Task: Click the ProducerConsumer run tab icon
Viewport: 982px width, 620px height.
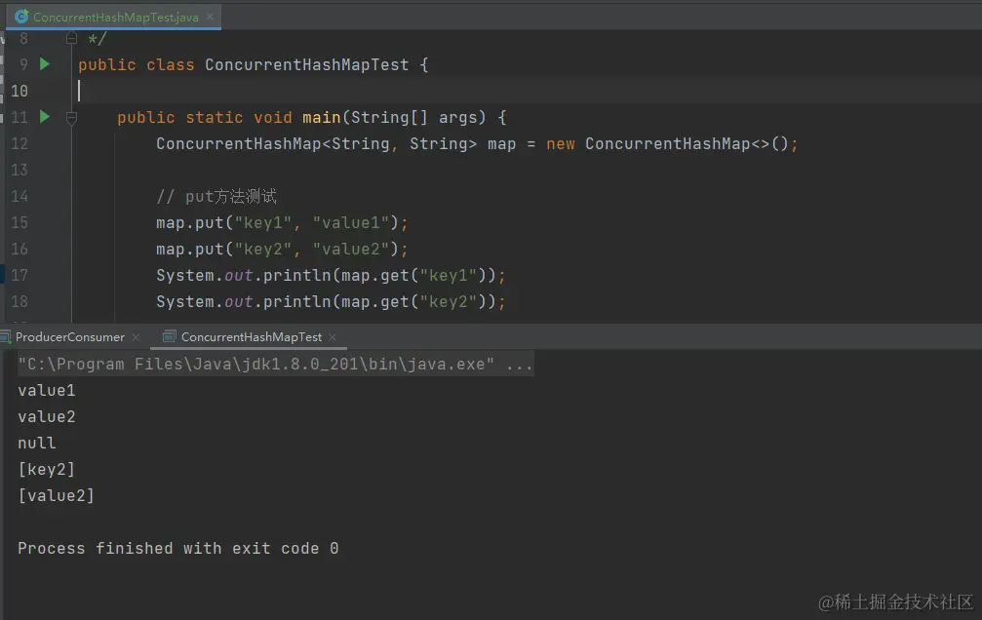Action: coord(6,337)
